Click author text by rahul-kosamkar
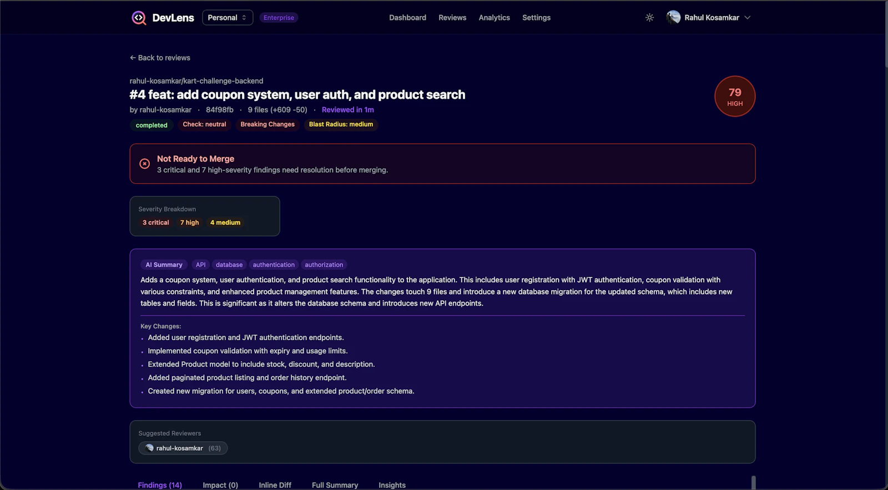Viewport: 888px width, 490px height. [x=160, y=110]
